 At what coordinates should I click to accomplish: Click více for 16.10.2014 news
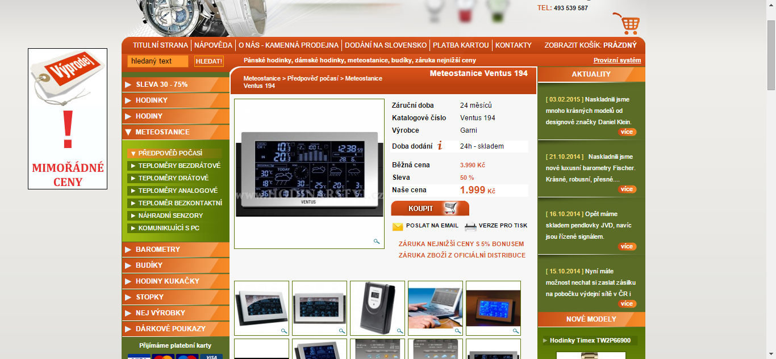[627, 247]
